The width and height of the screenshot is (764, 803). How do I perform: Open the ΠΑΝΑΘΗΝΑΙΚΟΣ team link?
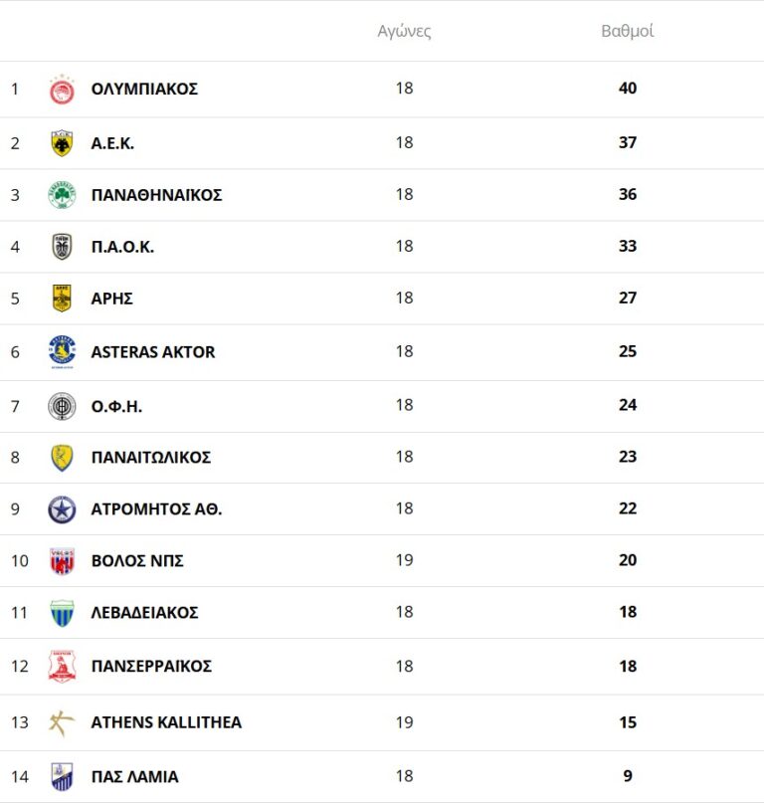click(x=156, y=195)
